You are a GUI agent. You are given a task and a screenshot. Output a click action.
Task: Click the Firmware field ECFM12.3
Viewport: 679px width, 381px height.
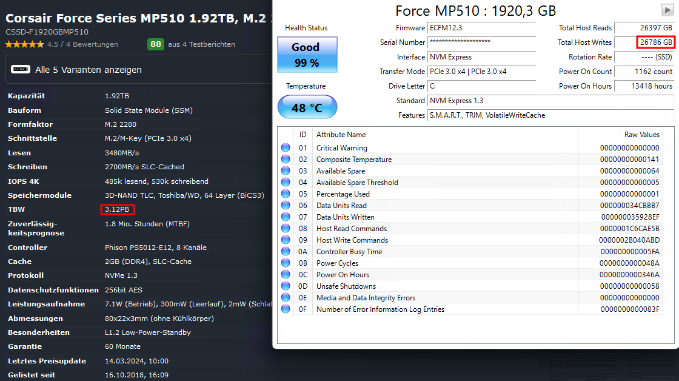click(481, 28)
